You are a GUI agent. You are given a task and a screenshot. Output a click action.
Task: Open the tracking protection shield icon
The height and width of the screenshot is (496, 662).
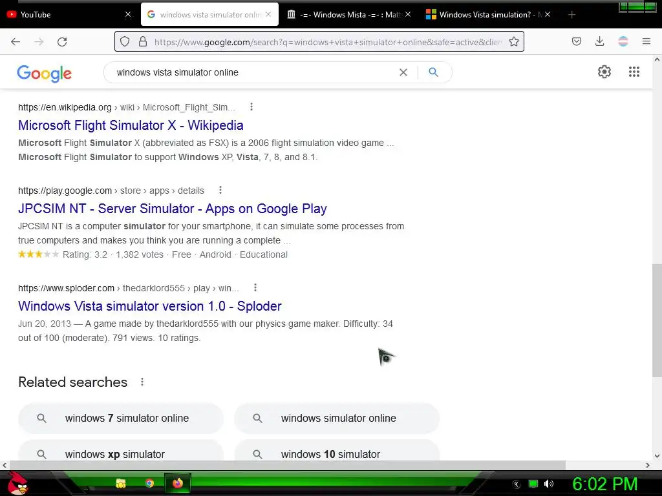point(125,41)
